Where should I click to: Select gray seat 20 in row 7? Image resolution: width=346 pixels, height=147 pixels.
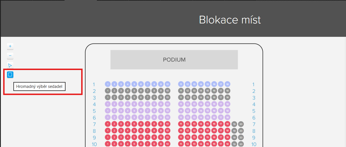(x=241, y=124)
